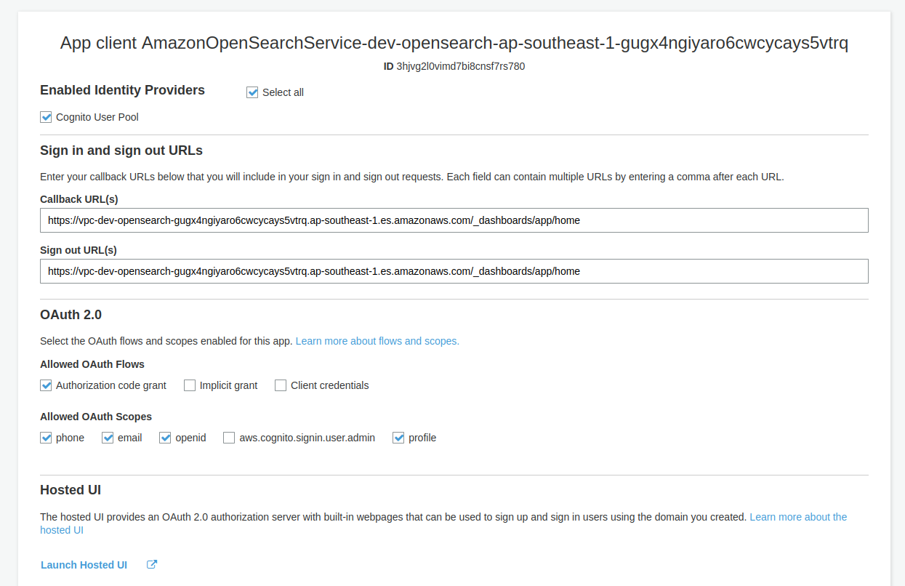Click the Allowed OAuth Scopes label

(x=96, y=417)
